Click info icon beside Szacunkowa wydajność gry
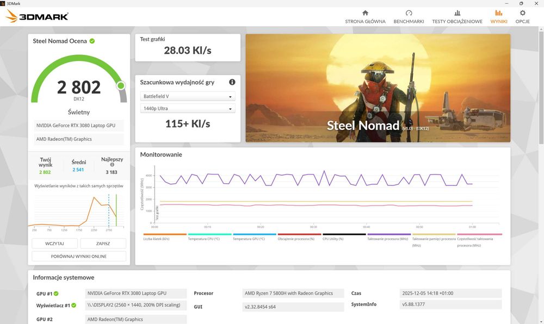Screen dimensions: 544x324 pos(232,82)
